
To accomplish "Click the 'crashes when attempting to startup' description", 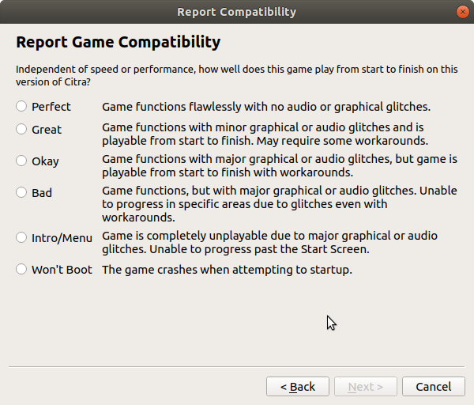I will coord(227,270).
